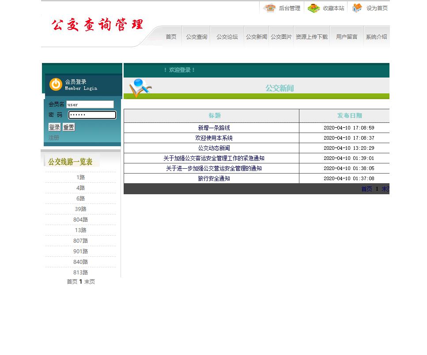This screenshot has height=355, width=427.
Task: Open notice 旅行安全通知
Action: pos(215,178)
